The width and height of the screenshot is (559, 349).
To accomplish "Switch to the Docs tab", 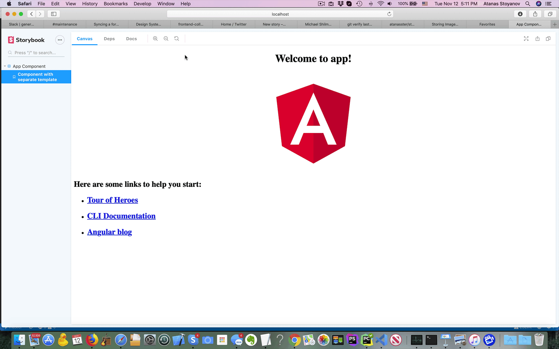I will pyautogui.click(x=131, y=39).
